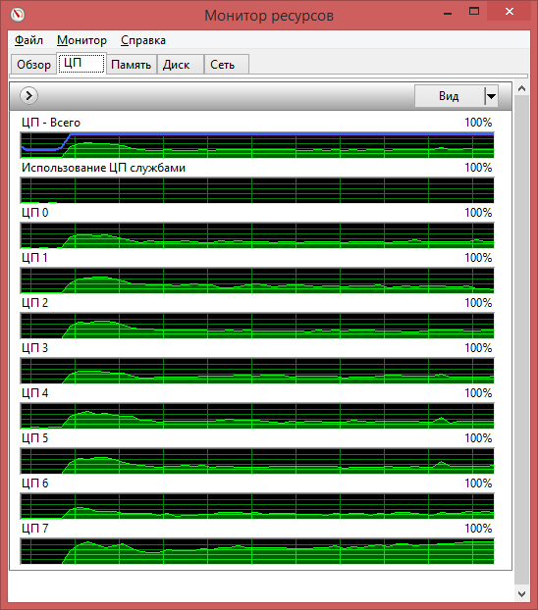Click the ЦП - Всего graph
The height and width of the screenshot is (610, 538).
coord(257,145)
